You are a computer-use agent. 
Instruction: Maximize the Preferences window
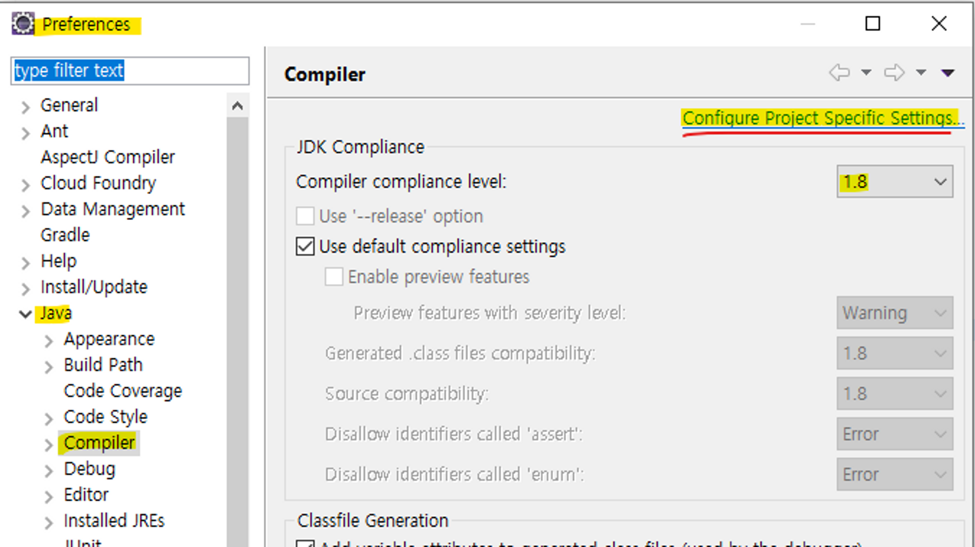coord(873,24)
